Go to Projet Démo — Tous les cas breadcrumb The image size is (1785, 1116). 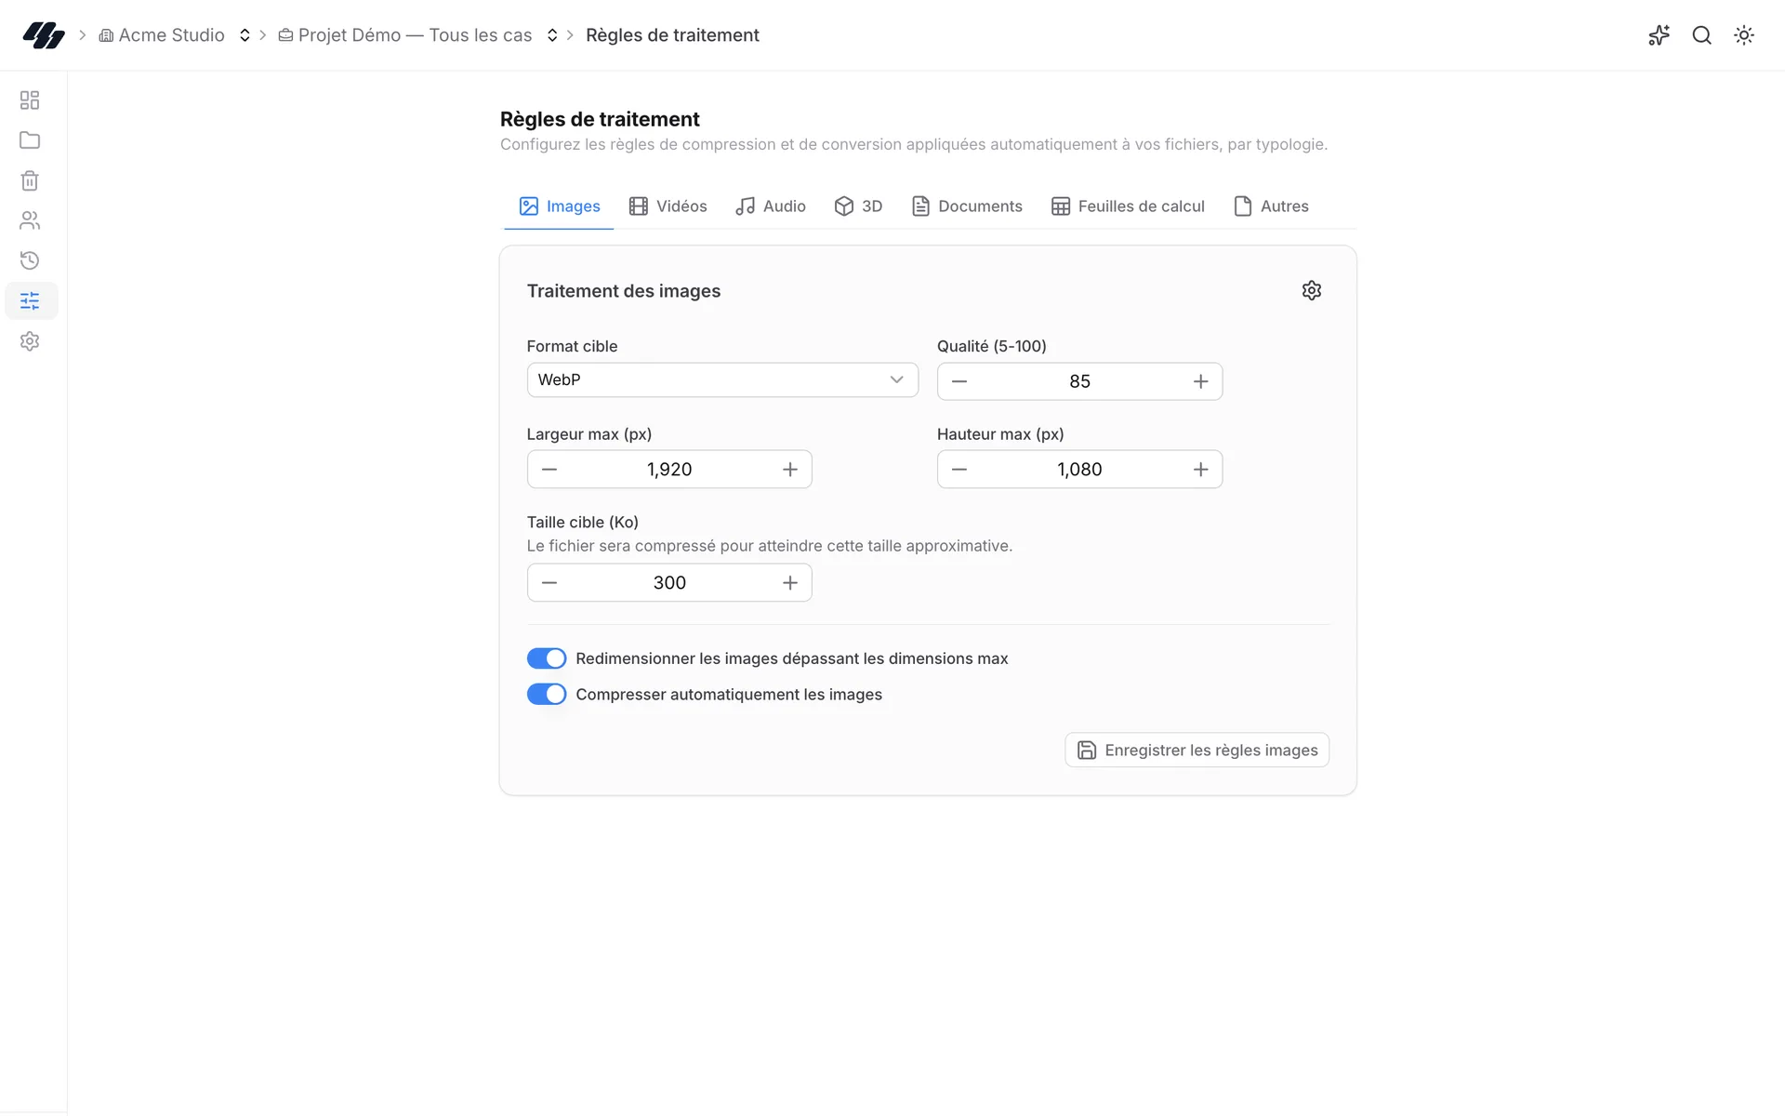click(x=405, y=35)
